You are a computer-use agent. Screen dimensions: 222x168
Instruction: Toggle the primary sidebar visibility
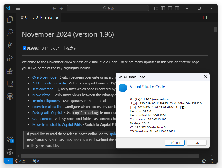[x=163, y=8]
